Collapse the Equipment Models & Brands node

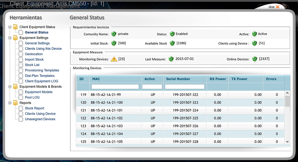click(10, 87)
